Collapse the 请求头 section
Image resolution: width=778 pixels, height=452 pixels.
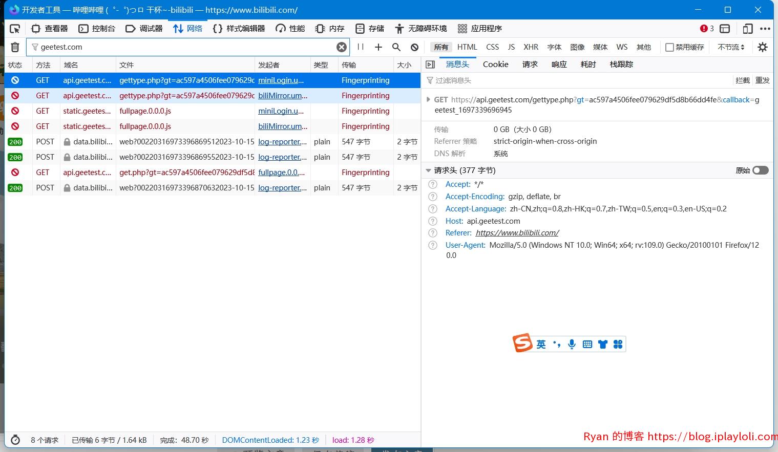(429, 170)
